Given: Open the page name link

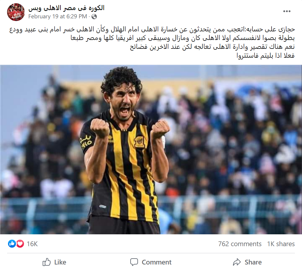Looking at the screenshot, I should pyautogui.click(x=66, y=8).
